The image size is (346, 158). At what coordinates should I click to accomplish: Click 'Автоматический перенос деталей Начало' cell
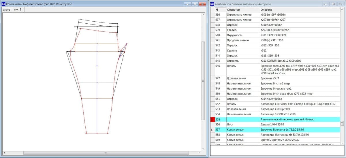coord(300,119)
